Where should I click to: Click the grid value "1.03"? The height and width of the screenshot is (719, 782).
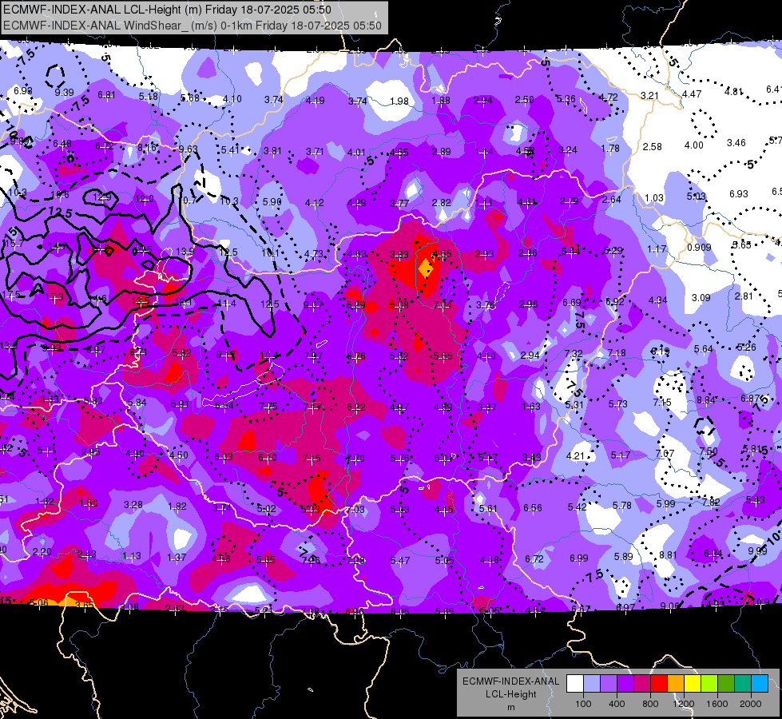coord(654,198)
